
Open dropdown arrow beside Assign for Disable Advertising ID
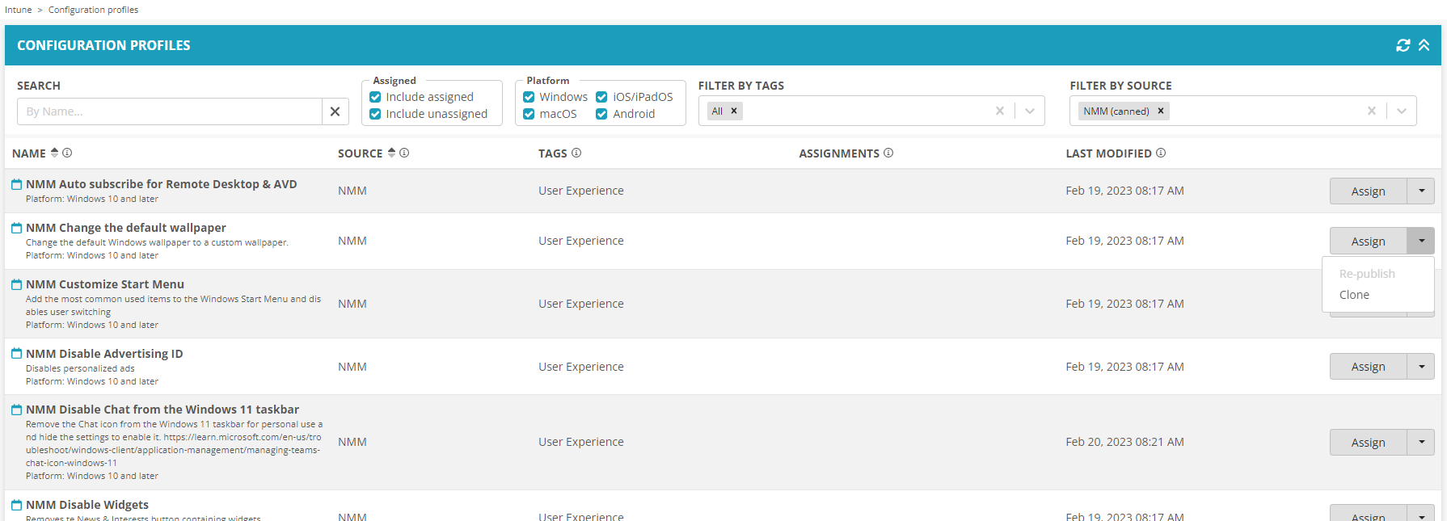coord(1420,367)
